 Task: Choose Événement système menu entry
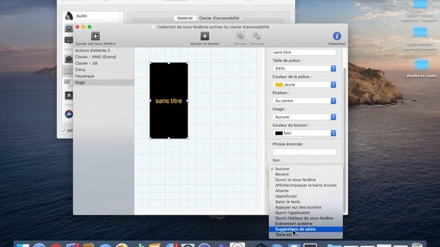coord(306,224)
